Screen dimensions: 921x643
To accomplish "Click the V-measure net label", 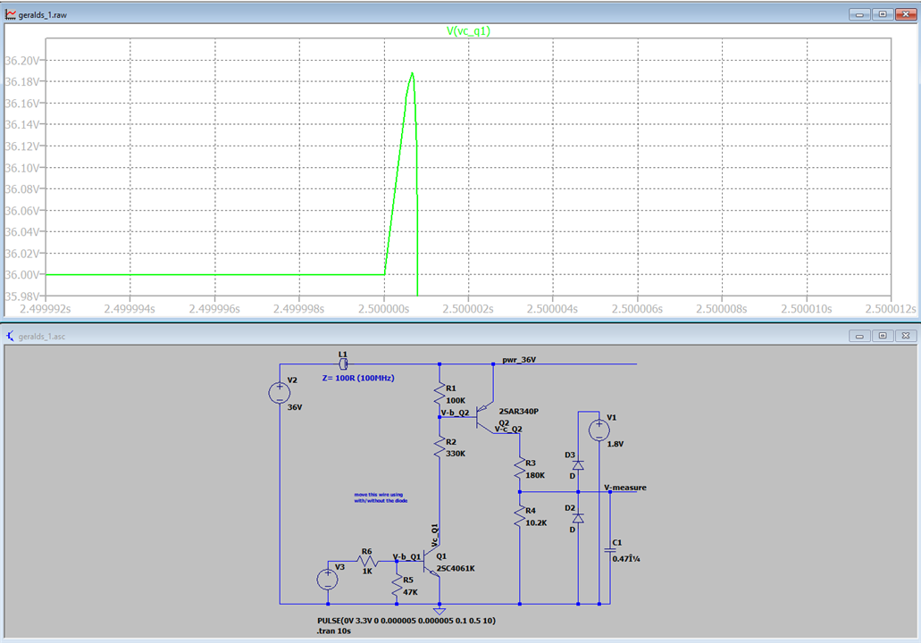I will [625, 487].
